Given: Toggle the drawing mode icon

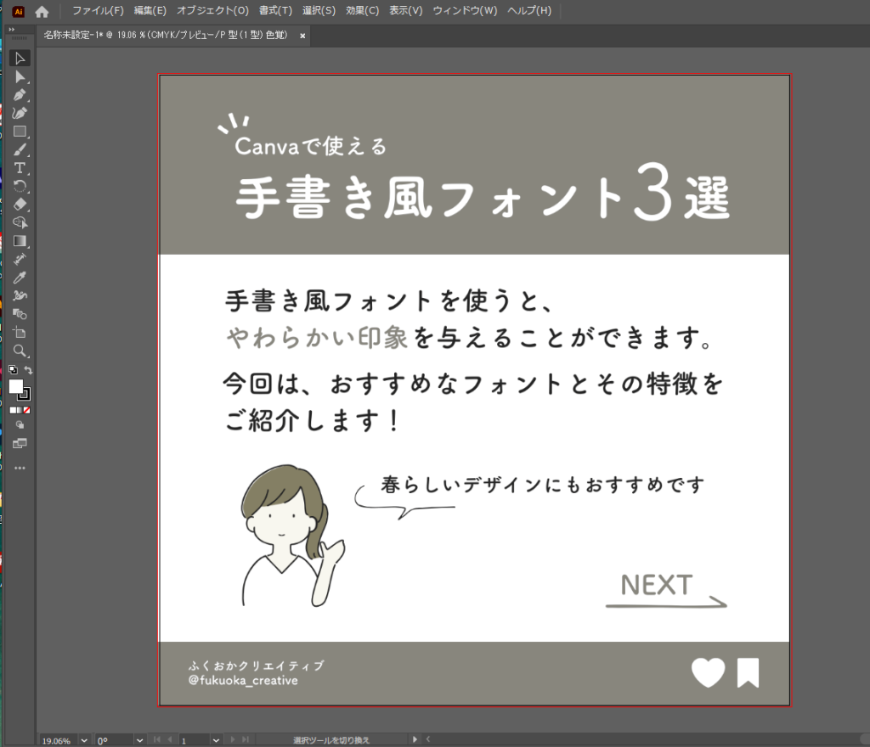Looking at the screenshot, I should (x=20, y=425).
